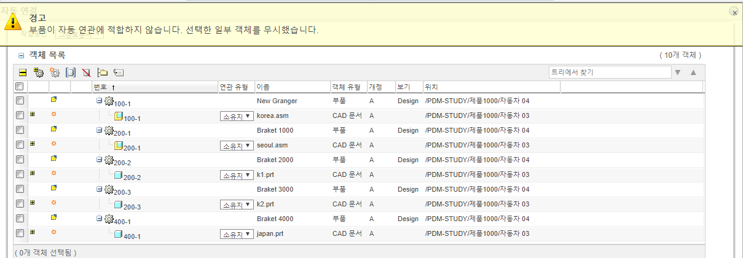Select the Braket 4000 name cell

click(275, 219)
